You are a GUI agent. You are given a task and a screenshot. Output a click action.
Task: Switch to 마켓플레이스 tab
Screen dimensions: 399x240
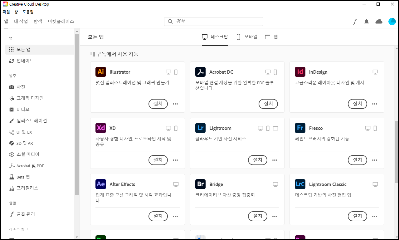click(61, 21)
